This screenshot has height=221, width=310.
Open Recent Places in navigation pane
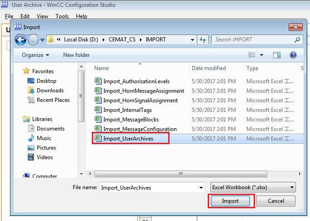(x=49, y=100)
